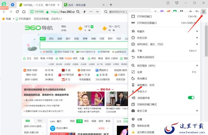Viewport: 208px width, 135px height.
Task: Expand the 收藏 dropdown arrow
Action: pos(14,19)
